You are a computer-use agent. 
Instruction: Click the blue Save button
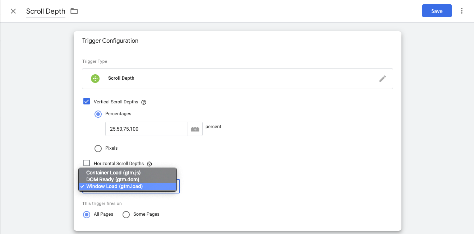click(x=437, y=11)
